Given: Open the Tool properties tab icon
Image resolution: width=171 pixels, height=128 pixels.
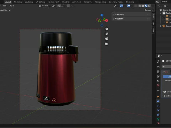Looking at the screenshot, I should (158, 62).
